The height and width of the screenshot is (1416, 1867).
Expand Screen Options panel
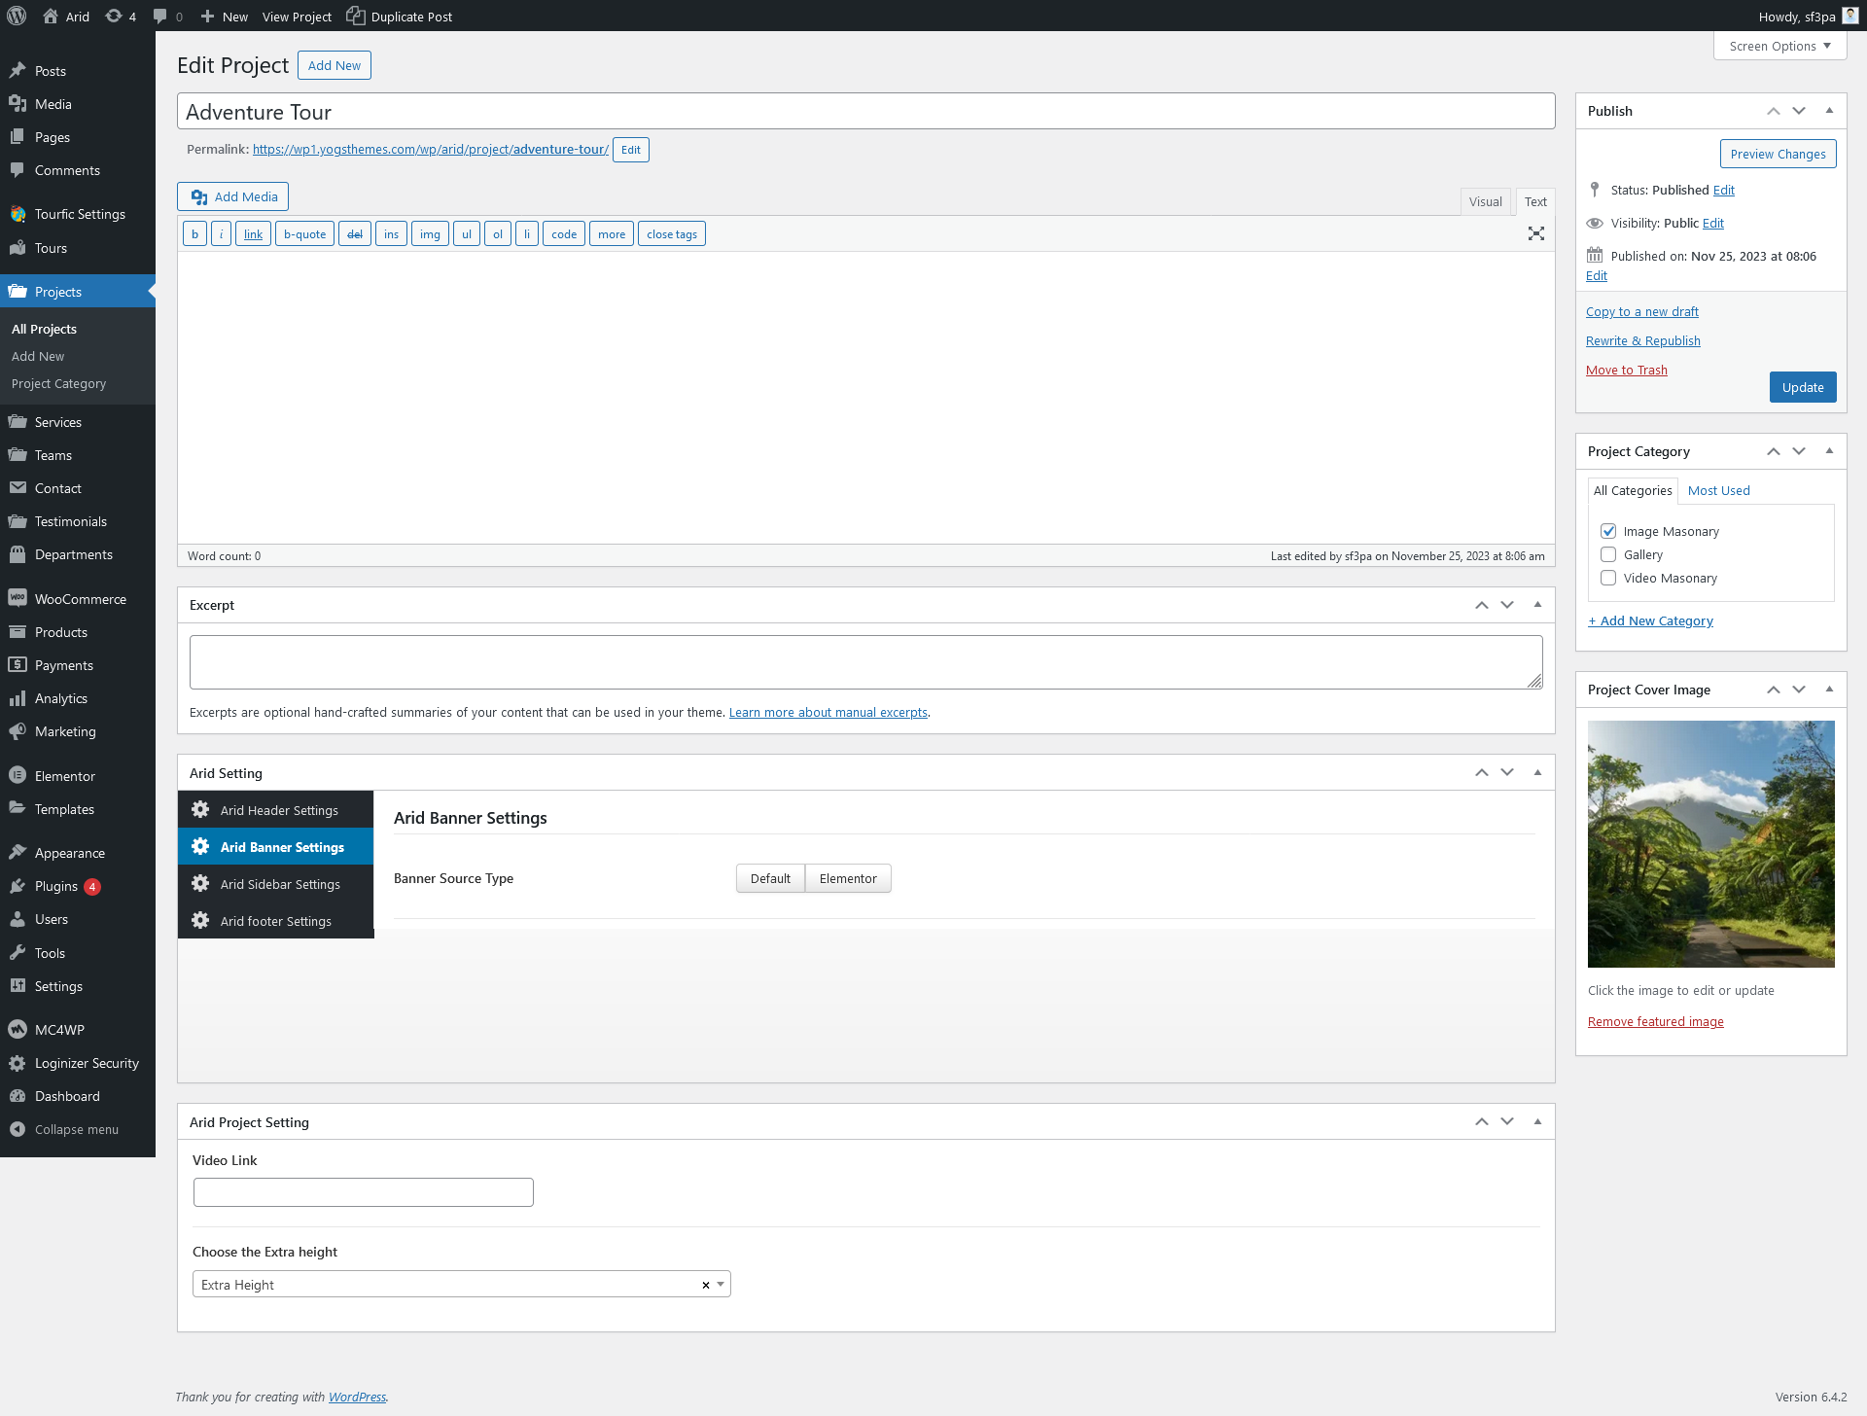[x=1779, y=46]
